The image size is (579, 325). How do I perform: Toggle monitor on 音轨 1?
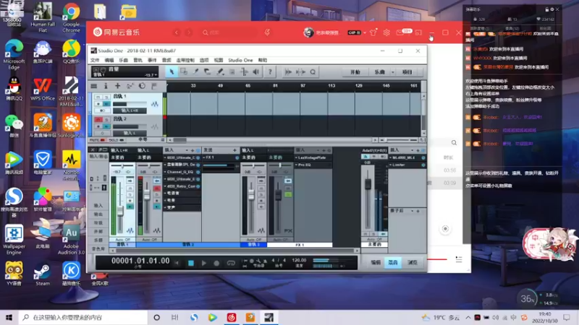[106, 104]
